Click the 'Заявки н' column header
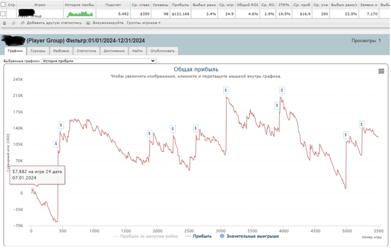This screenshot has width=391, height=249. click(x=369, y=4)
